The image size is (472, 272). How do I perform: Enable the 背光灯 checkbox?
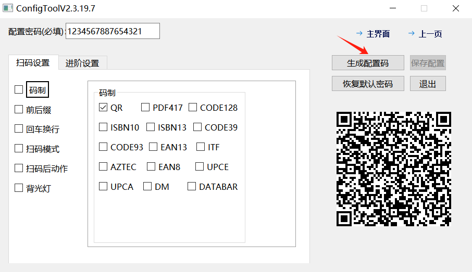(x=19, y=188)
